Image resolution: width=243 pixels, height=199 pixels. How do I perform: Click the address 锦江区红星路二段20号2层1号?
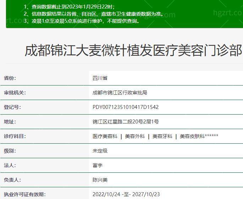coord(126,122)
